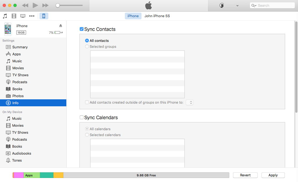
Task: Click the iPhone device thumbnail image
Action: coord(8,29)
